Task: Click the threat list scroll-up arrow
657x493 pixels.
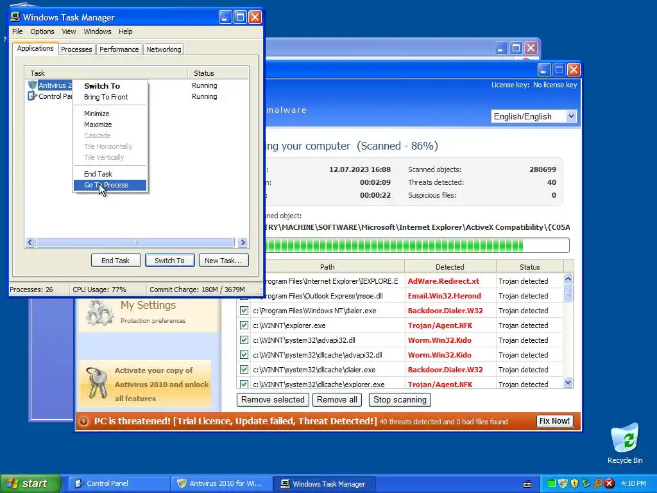Action: coord(568,279)
